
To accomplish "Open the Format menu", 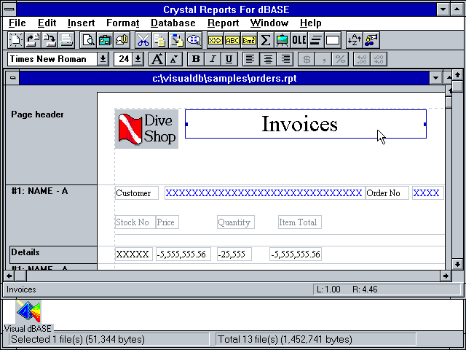I will tap(123, 23).
